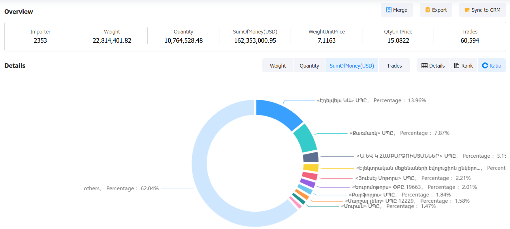Screen dimensions: 510x229
Task: Click the SumOfMoney value 162,353,000.95
Action: click(x=255, y=41)
